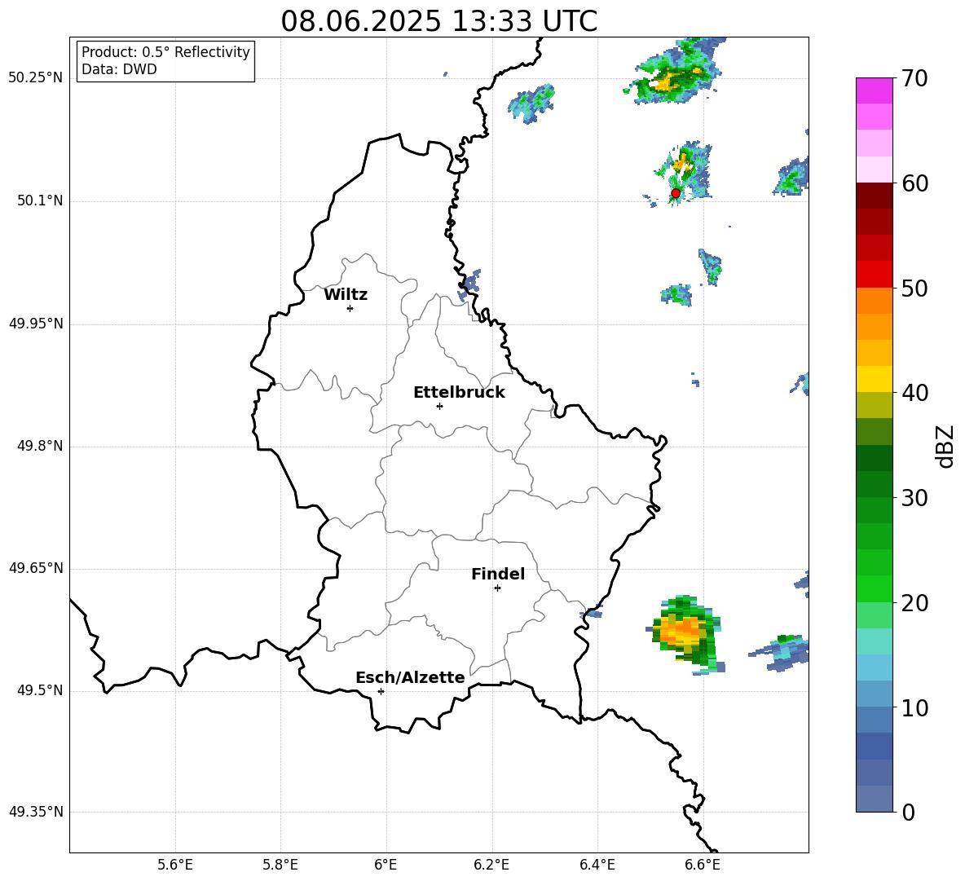Click the slate blue band at the colorbar bottom
Image resolution: width=965 pixels, height=881 pixels.
tap(874, 799)
